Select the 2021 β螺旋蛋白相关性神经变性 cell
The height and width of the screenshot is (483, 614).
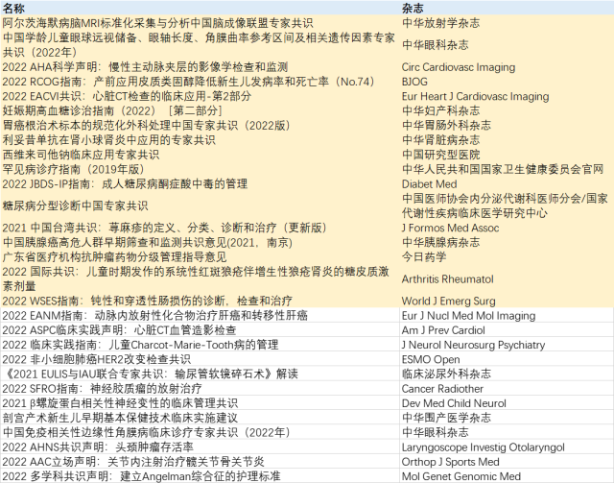[200, 403]
